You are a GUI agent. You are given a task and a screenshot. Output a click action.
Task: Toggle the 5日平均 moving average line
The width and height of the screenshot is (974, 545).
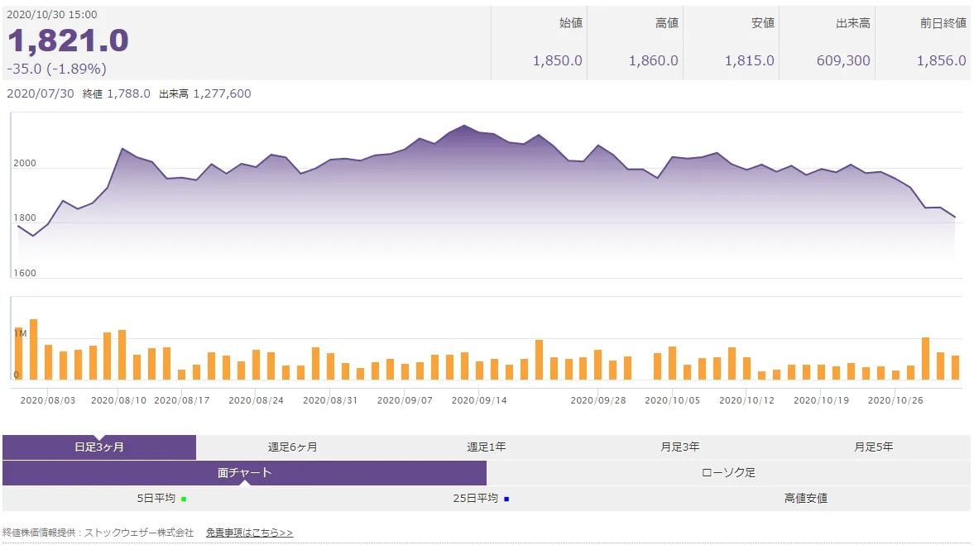coord(156,499)
